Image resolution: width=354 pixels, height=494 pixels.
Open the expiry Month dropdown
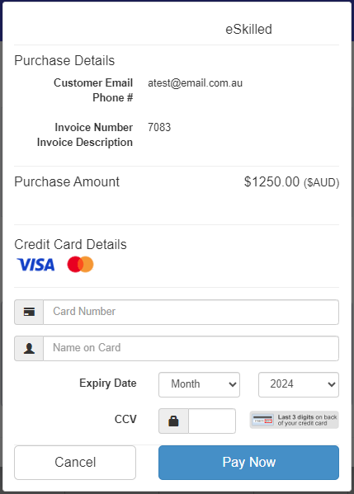pos(199,384)
